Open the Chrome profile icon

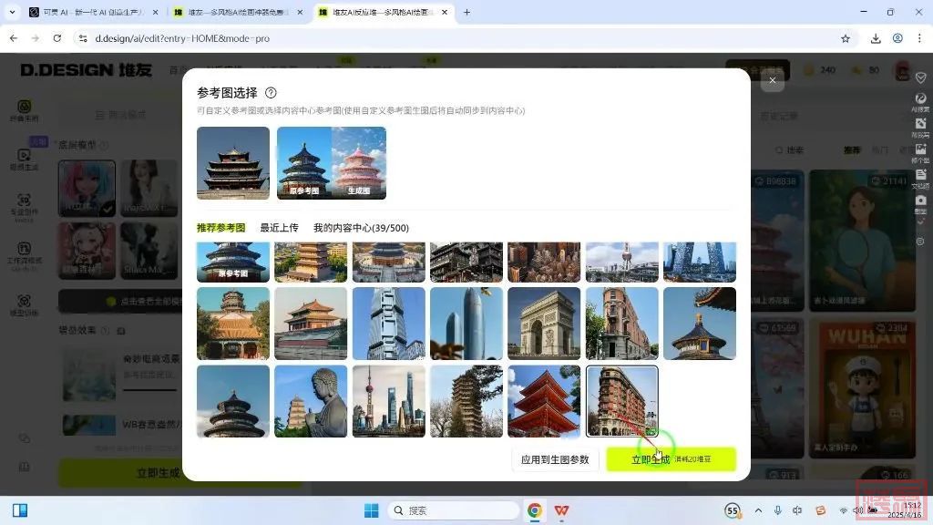tap(897, 38)
